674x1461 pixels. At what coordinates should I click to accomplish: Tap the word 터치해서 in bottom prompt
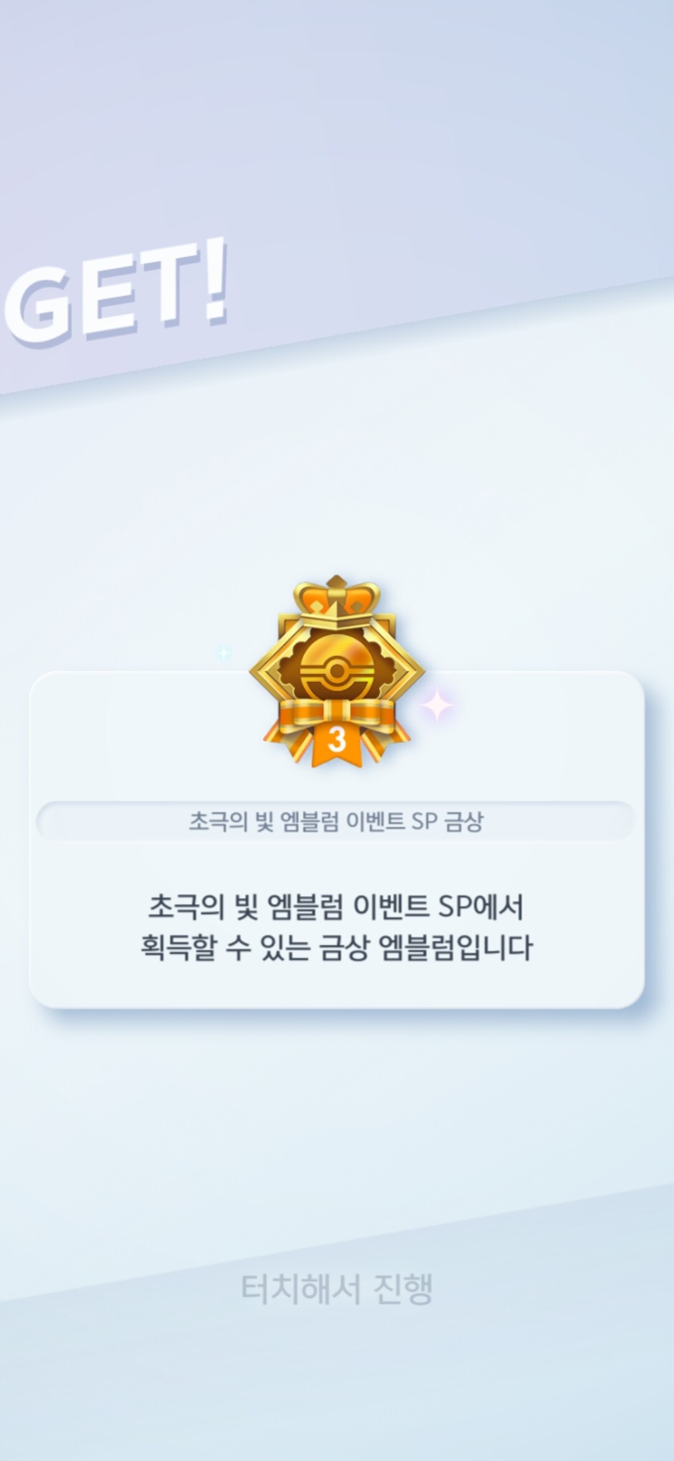[x=301, y=1289]
